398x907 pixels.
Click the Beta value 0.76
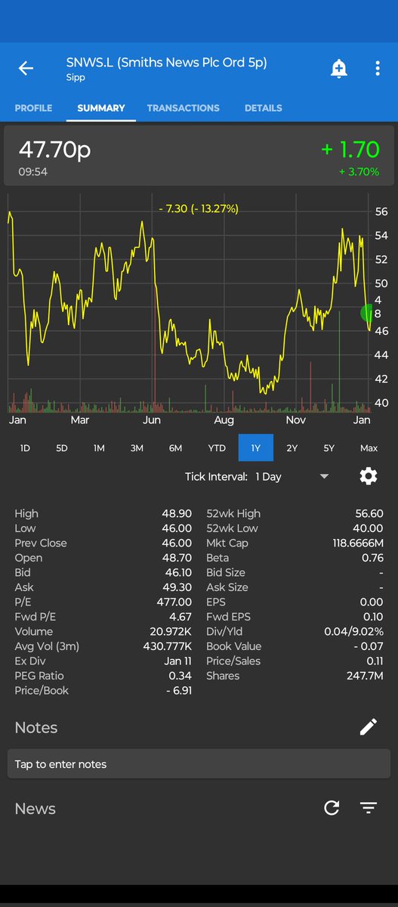372,558
